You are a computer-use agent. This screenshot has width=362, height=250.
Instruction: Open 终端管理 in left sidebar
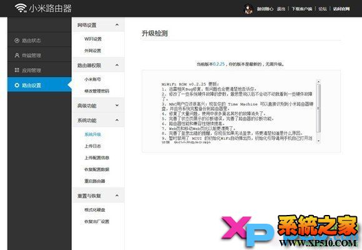coord(39,55)
